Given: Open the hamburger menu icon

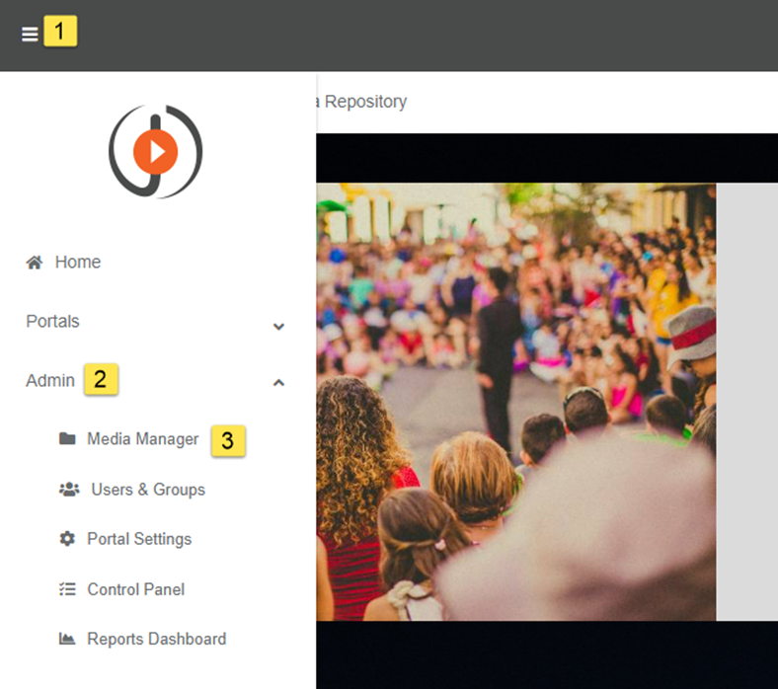Looking at the screenshot, I should [30, 35].
